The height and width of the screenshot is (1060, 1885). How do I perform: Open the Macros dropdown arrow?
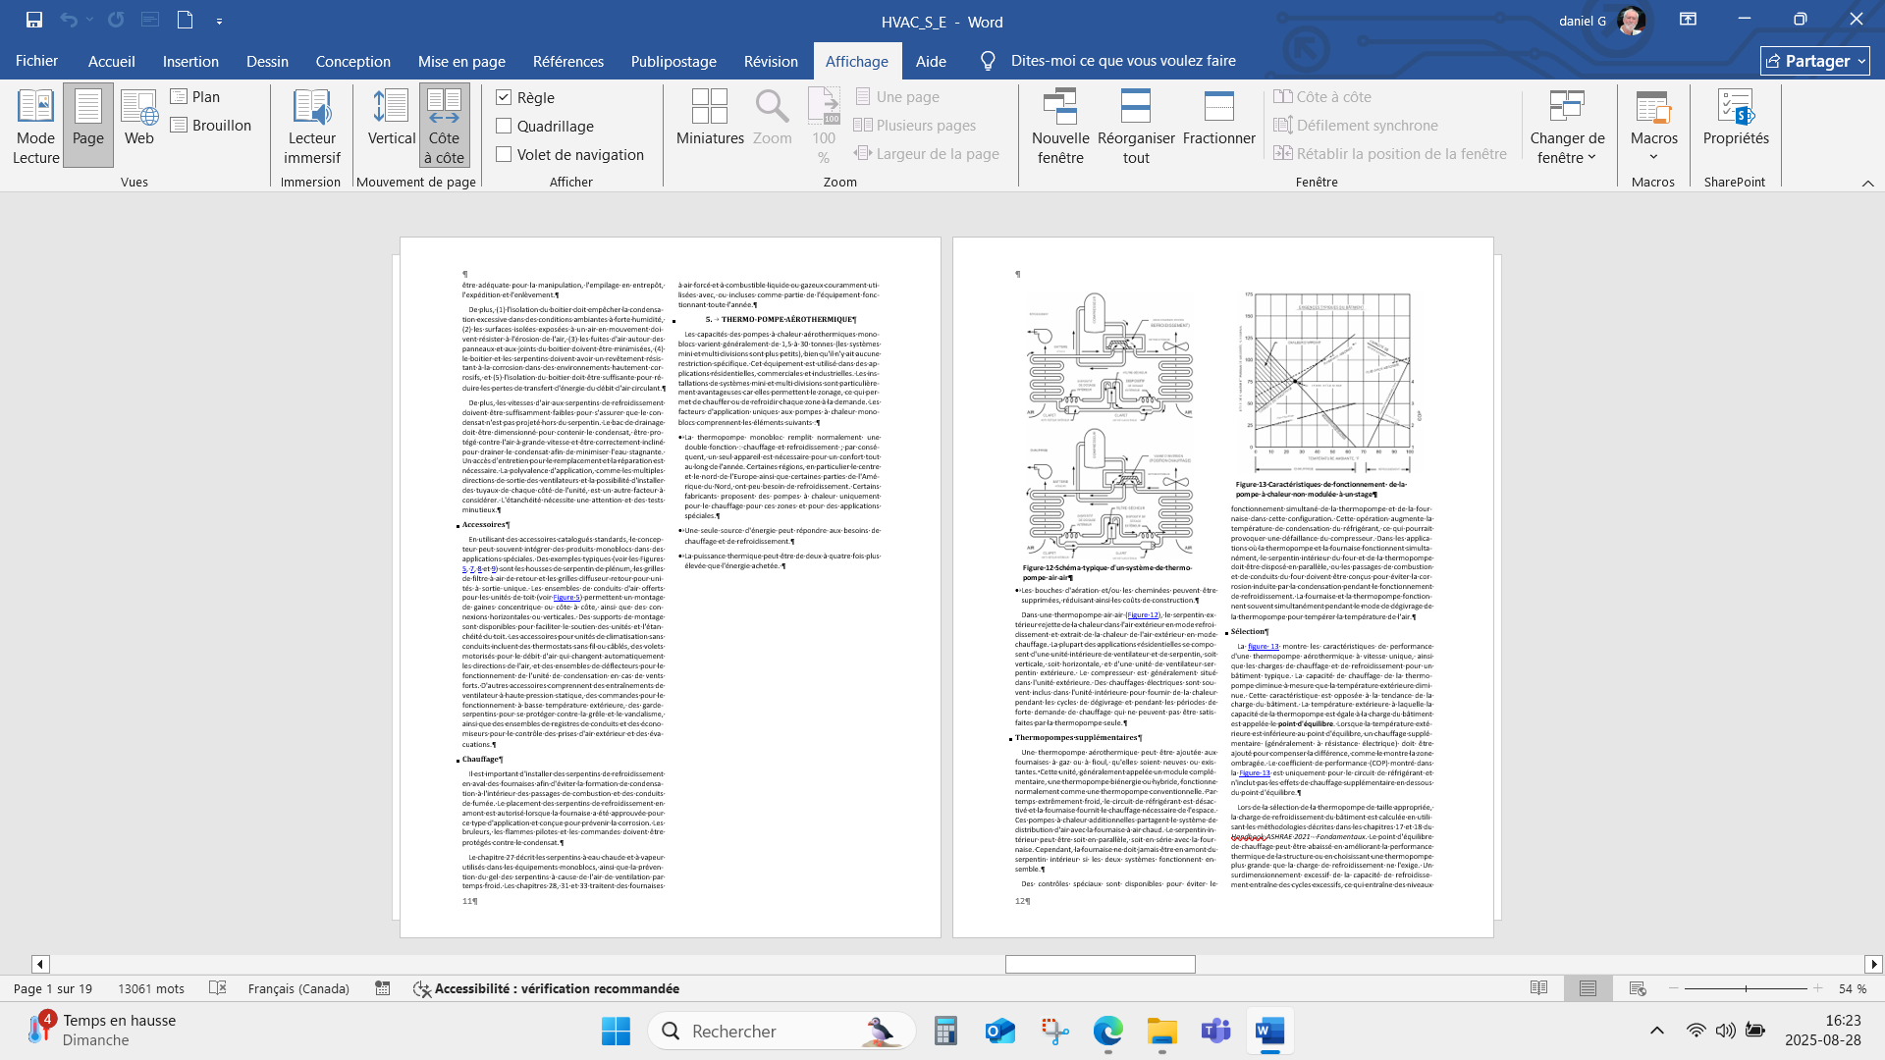click(x=1653, y=157)
